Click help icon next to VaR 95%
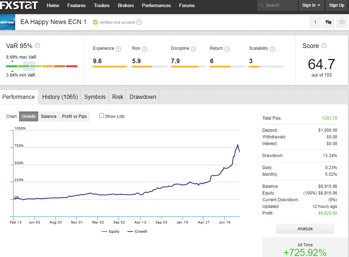 point(37,46)
